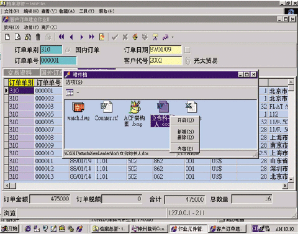Click the green checkmark confirm icon

(115, 37)
